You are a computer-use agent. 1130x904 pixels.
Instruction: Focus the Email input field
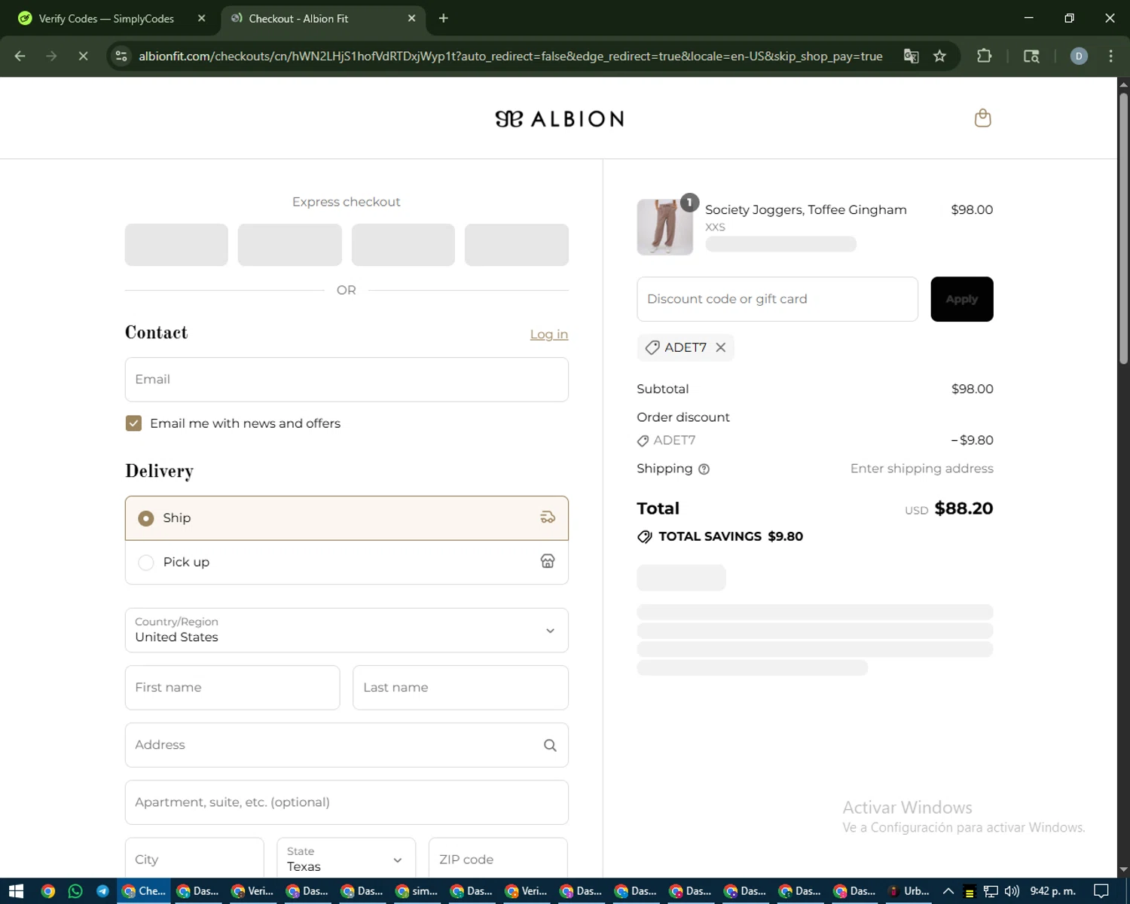coord(347,380)
